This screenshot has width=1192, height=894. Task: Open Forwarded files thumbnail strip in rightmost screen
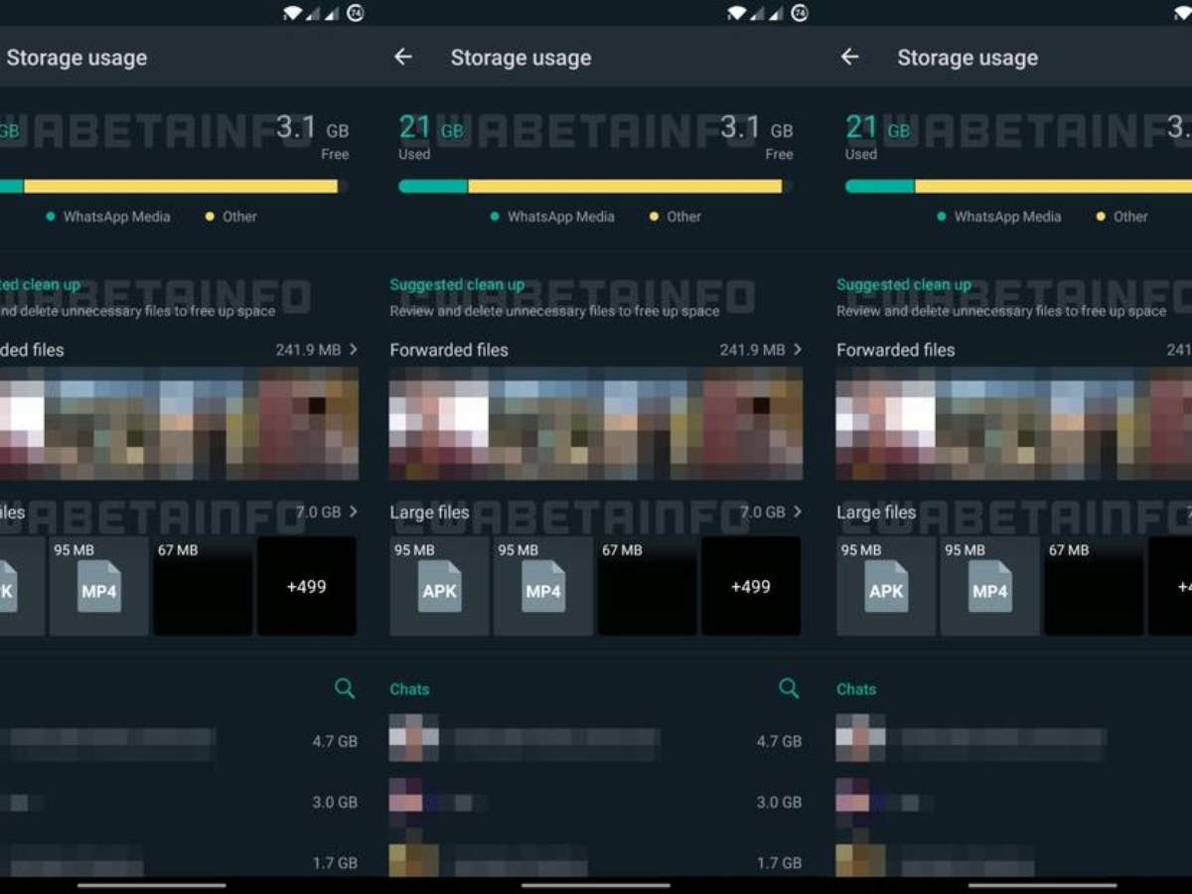[1013, 424]
